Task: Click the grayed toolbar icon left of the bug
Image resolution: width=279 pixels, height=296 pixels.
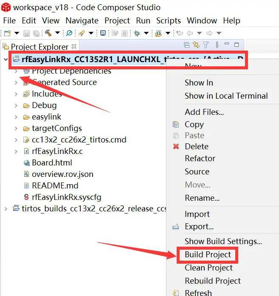Action: coord(124,34)
